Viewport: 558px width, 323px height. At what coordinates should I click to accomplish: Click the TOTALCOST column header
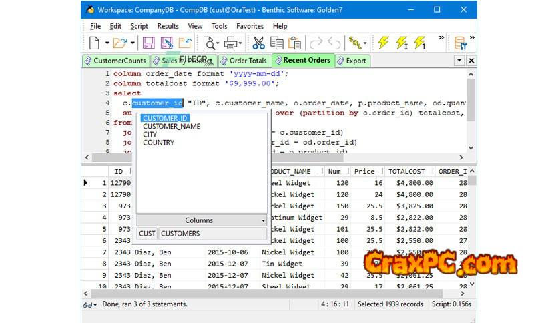407,172
